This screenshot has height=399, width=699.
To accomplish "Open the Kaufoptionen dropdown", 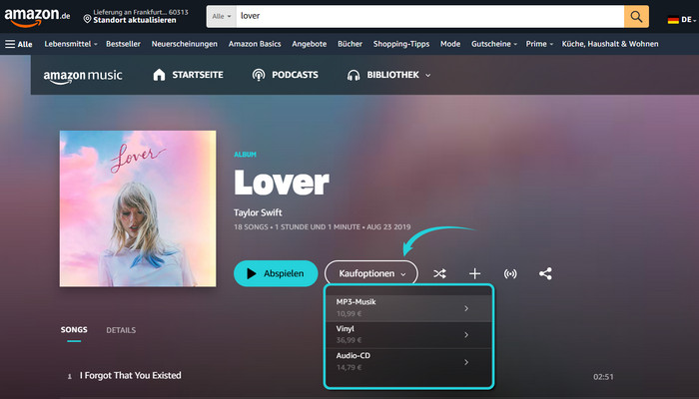I will pyautogui.click(x=371, y=273).
